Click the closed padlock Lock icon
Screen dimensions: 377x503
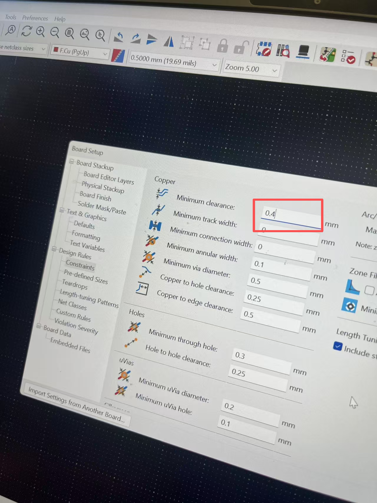223,46
